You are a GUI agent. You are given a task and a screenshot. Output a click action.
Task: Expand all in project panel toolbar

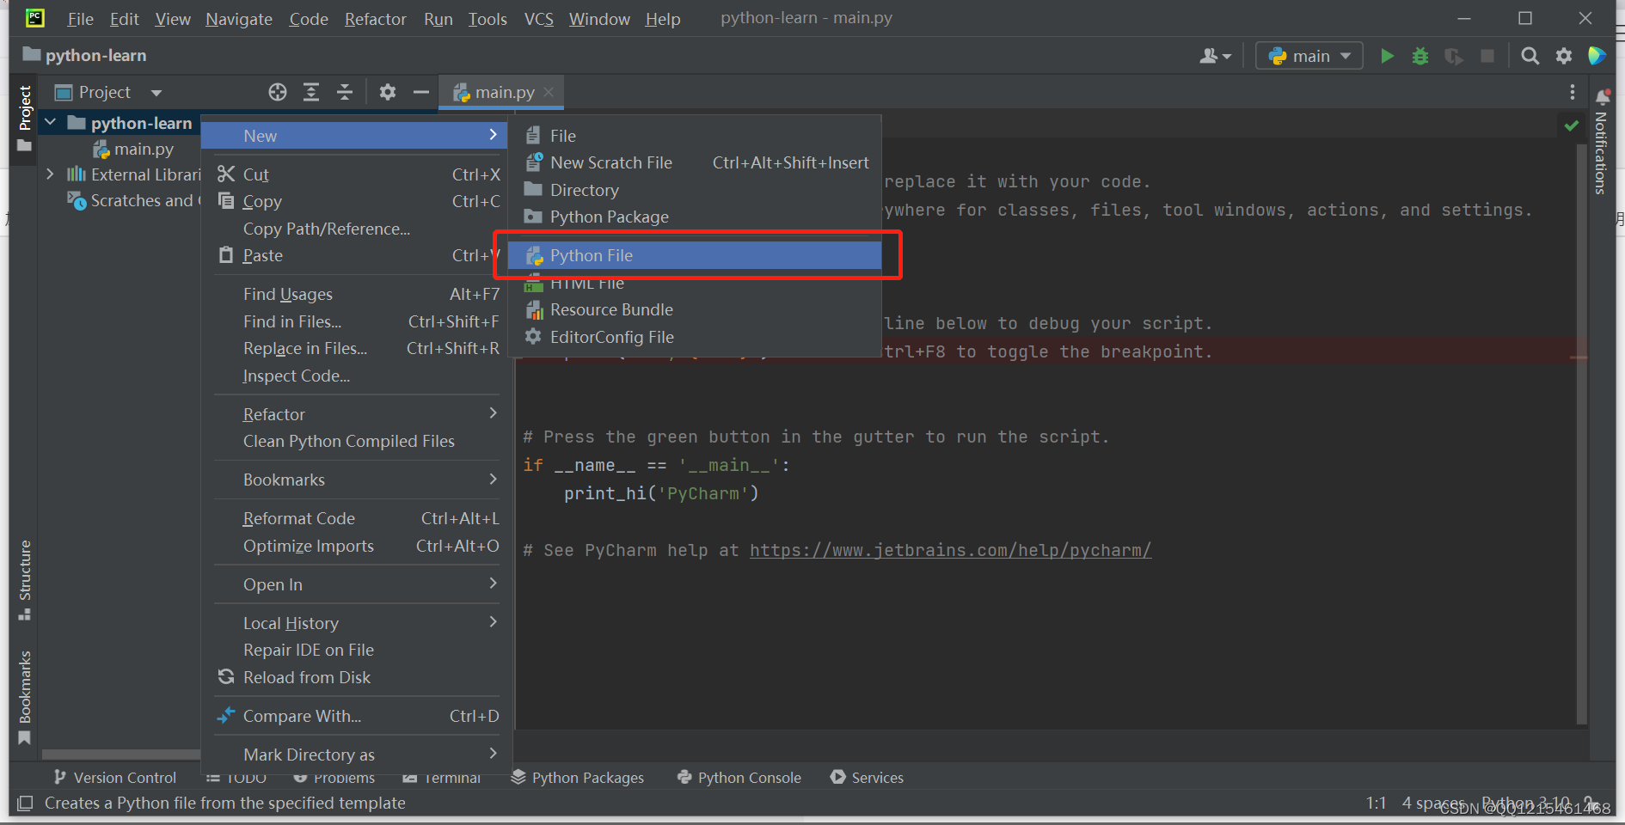click(x=311, y=92)
